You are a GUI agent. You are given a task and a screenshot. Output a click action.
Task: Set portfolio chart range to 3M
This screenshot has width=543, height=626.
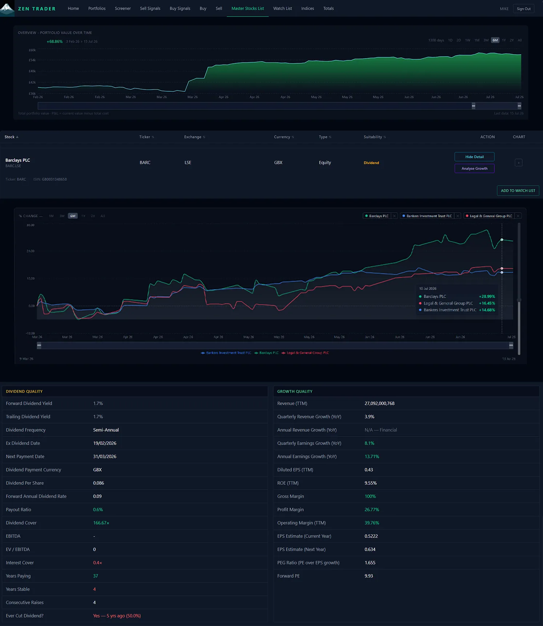[486, 40]
